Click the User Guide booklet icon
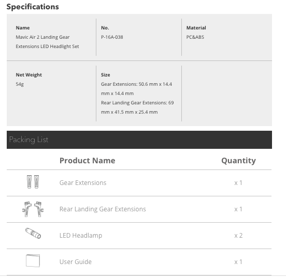Viewport: 286px width, 278px height. coord(33,261)
